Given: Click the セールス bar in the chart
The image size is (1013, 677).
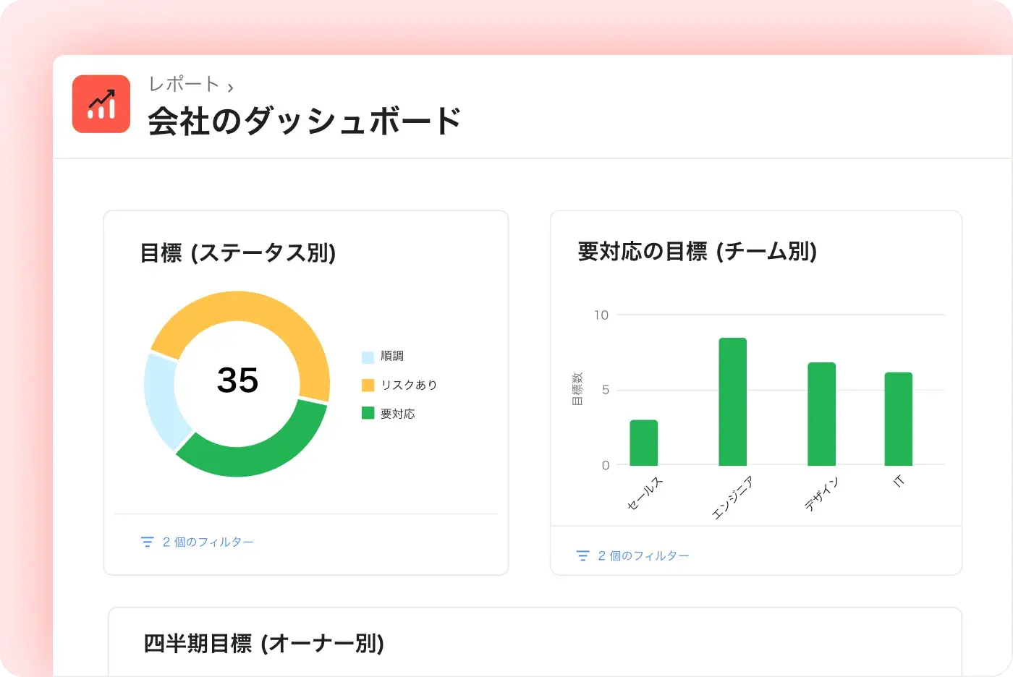Looking at the screenshot, I should coord(644,443).
